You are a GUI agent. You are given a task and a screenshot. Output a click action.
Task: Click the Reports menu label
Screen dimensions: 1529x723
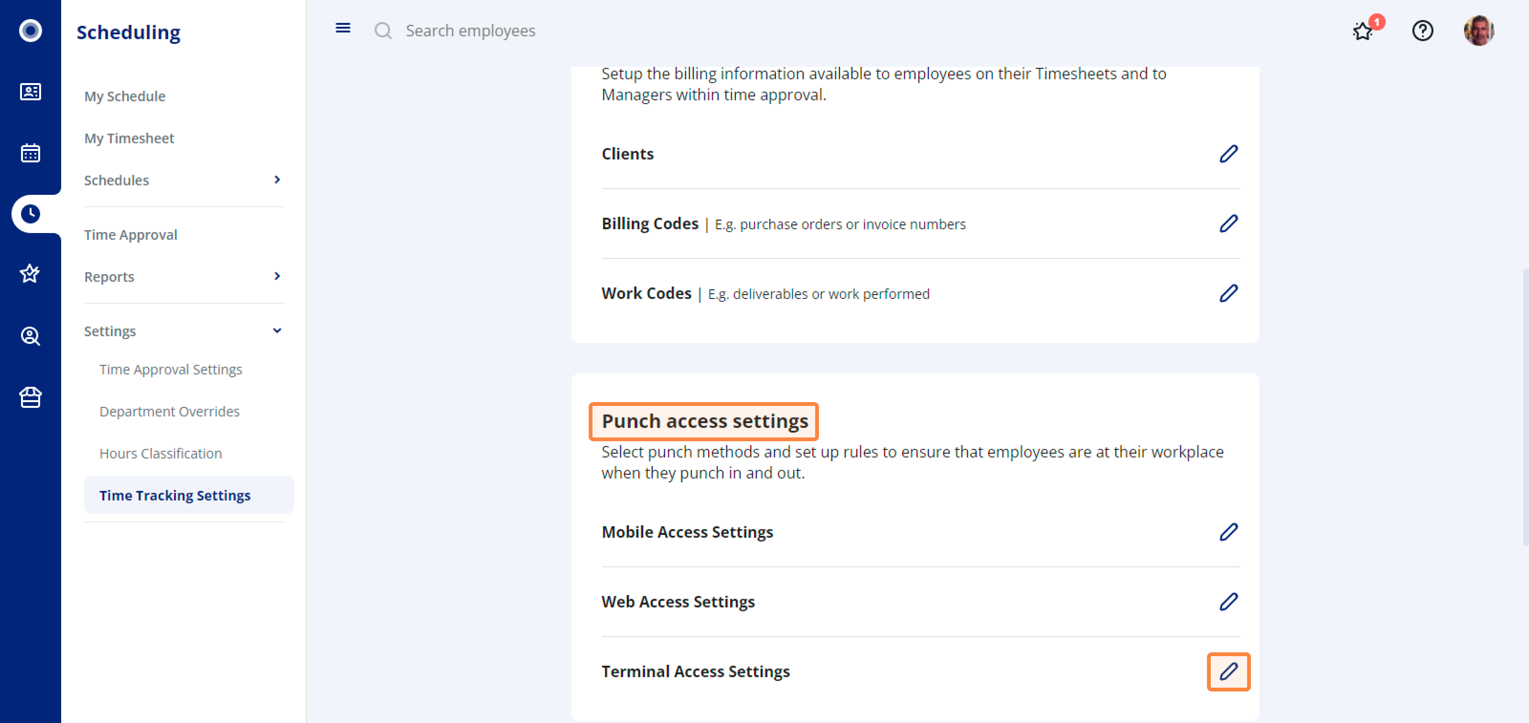pos(109,277)
